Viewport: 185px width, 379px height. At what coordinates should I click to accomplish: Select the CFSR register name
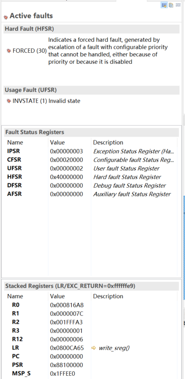[x=14, y=160]
